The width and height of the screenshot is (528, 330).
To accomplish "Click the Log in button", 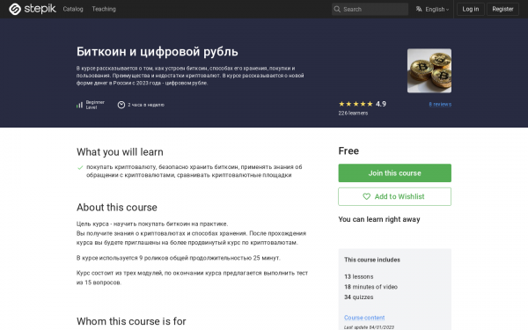I will (471, 9).
